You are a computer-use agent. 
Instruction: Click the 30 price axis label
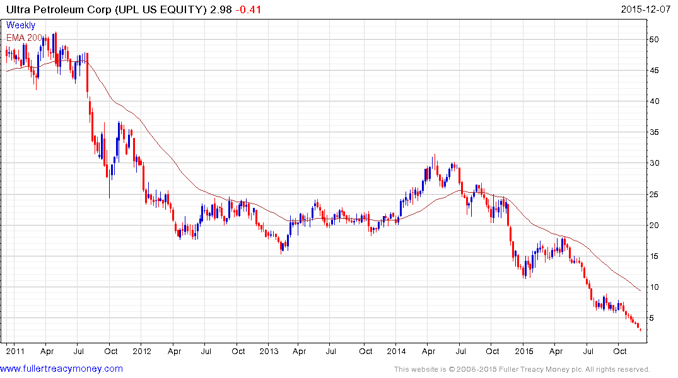tap(654, 163)
